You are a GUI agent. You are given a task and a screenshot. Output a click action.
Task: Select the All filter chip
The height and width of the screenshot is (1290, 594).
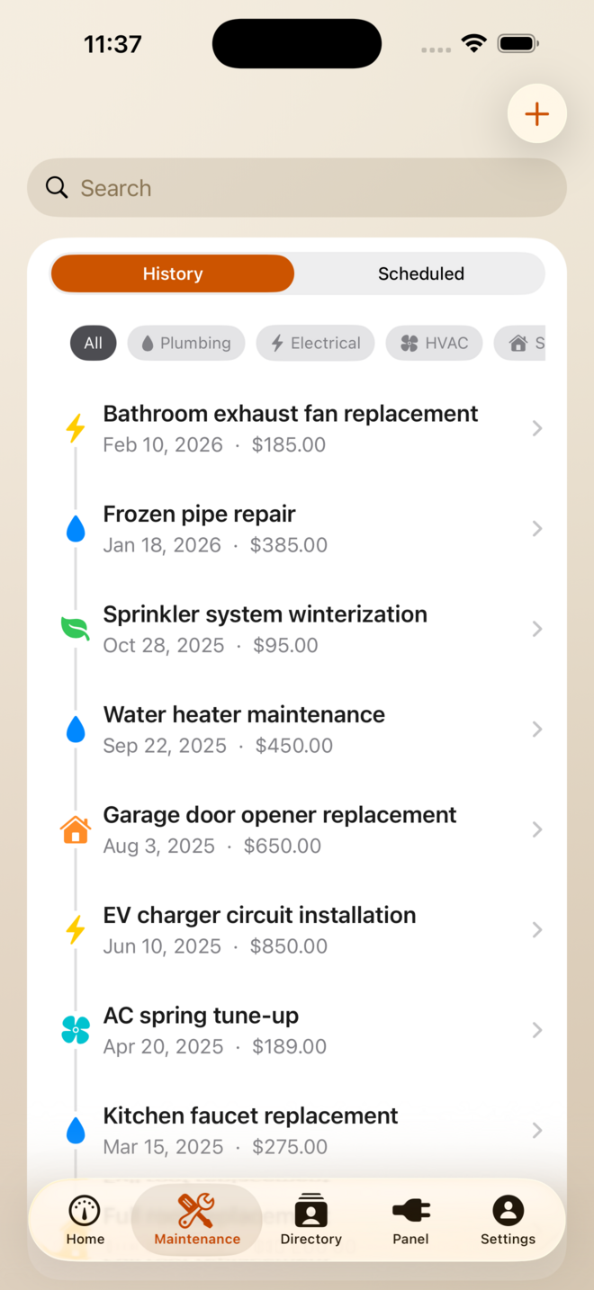[94, 343]
